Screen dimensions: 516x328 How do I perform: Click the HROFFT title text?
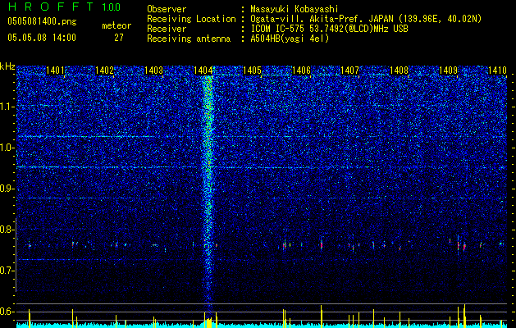click(51, 7)
